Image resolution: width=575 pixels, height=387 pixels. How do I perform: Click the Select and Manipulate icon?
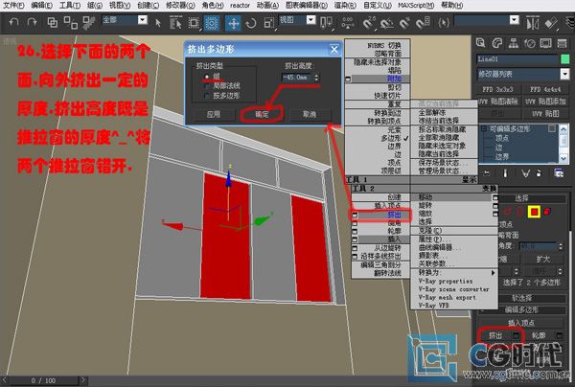pyautogui.click(x=347, y=23)
